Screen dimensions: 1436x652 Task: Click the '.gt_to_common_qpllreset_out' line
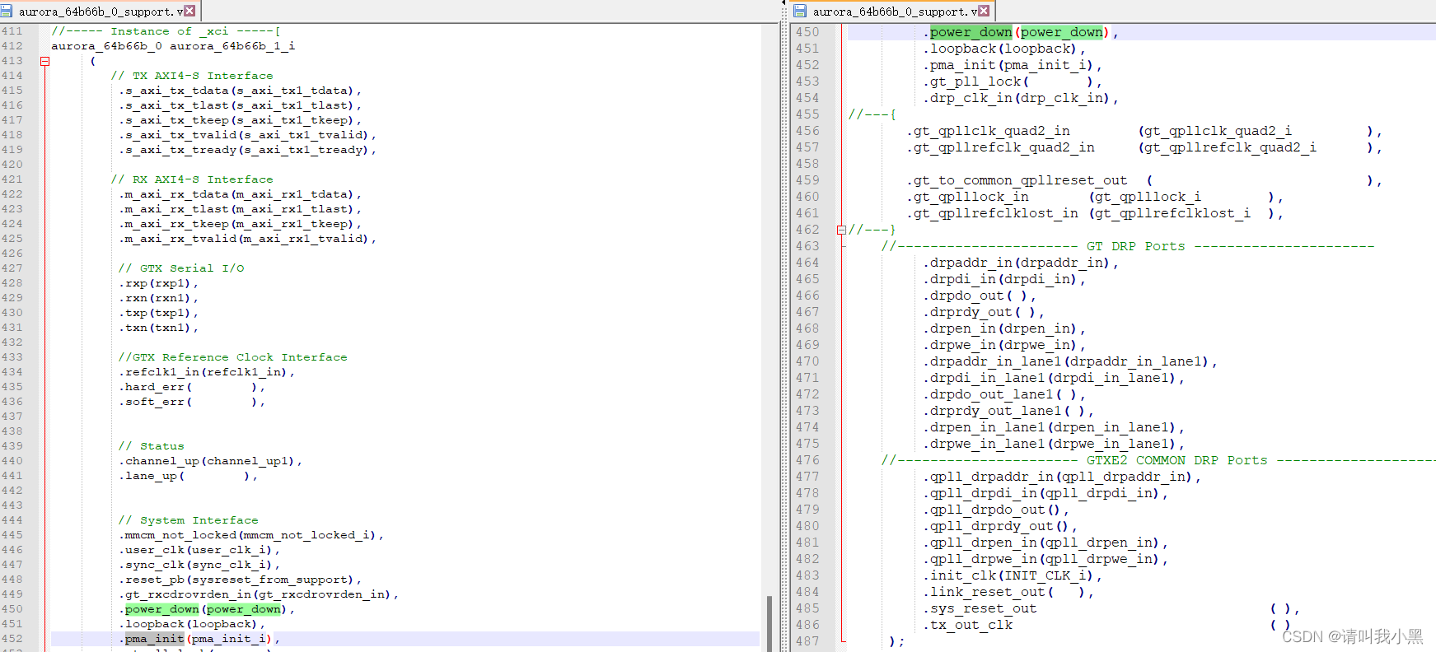[1145, 180]
